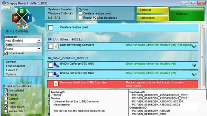The image size is (207, 116).
Task: Choose Extract to... entry
Action: click(x=13, y=70)
